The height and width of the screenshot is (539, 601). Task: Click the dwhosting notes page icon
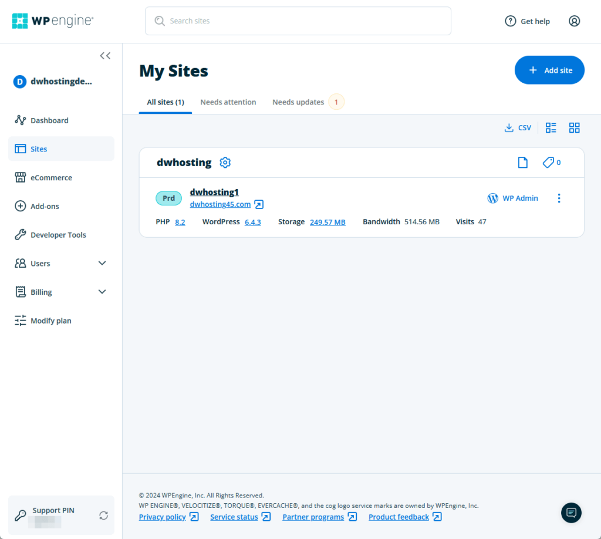tap(523, 163)
